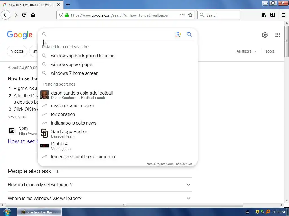
Task: Click the on-screen keyboard tray icon
Action: [x=247, y=212]
